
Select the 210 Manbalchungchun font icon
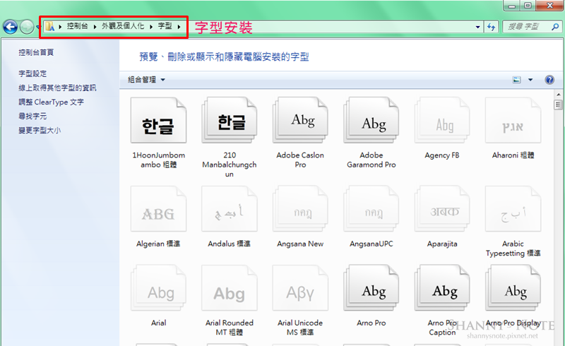coord(229,120)
